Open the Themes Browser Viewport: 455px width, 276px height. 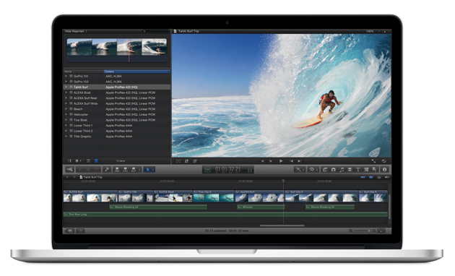[374, 170]
